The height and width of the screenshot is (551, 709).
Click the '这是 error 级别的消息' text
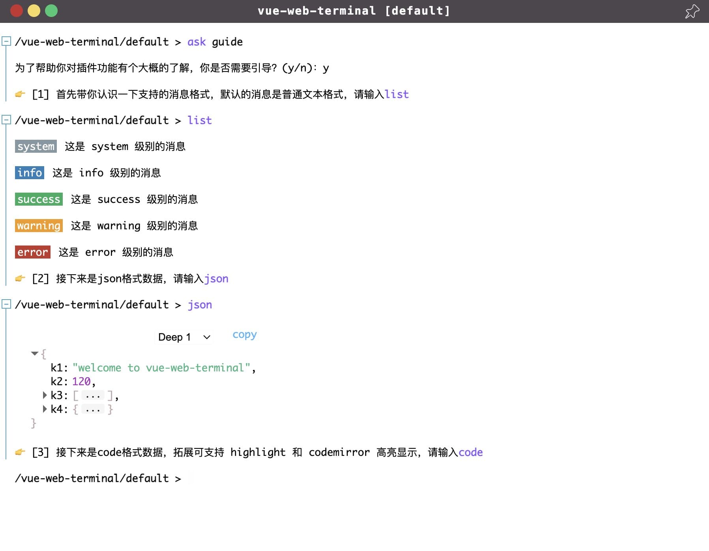click(x=116, y=252)
